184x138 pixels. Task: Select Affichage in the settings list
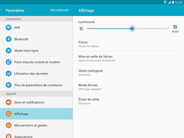36,114
